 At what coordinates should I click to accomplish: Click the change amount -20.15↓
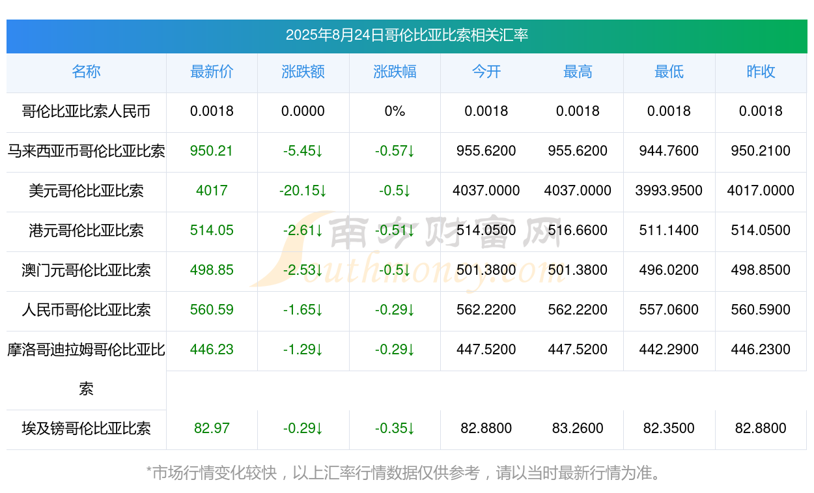[303, 191]
